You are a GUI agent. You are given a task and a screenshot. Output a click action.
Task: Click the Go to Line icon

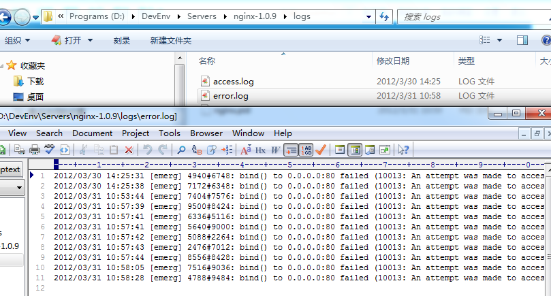pyautogui.click(x=227, y=150)
